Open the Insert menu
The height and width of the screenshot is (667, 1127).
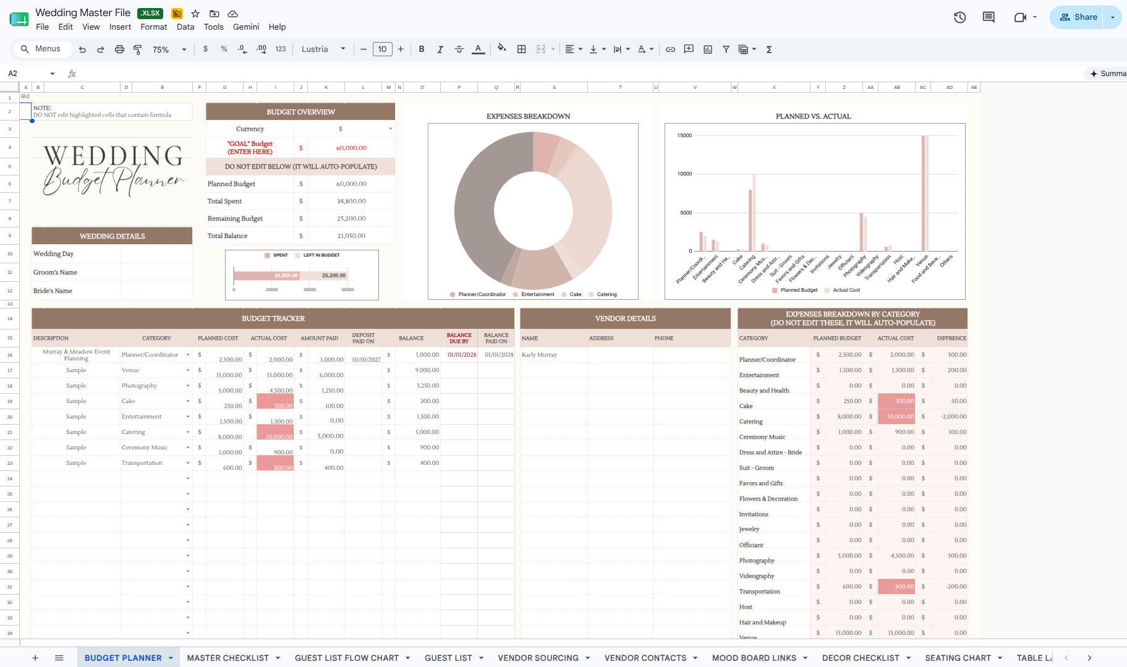click(120, 27)
